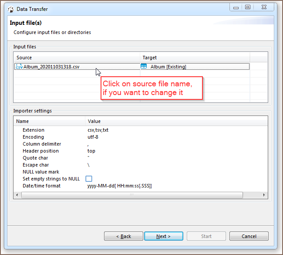Screen dimensions: 283x255
Task: Click the CSV file icon in Source
Action: [x=19, y=67]
